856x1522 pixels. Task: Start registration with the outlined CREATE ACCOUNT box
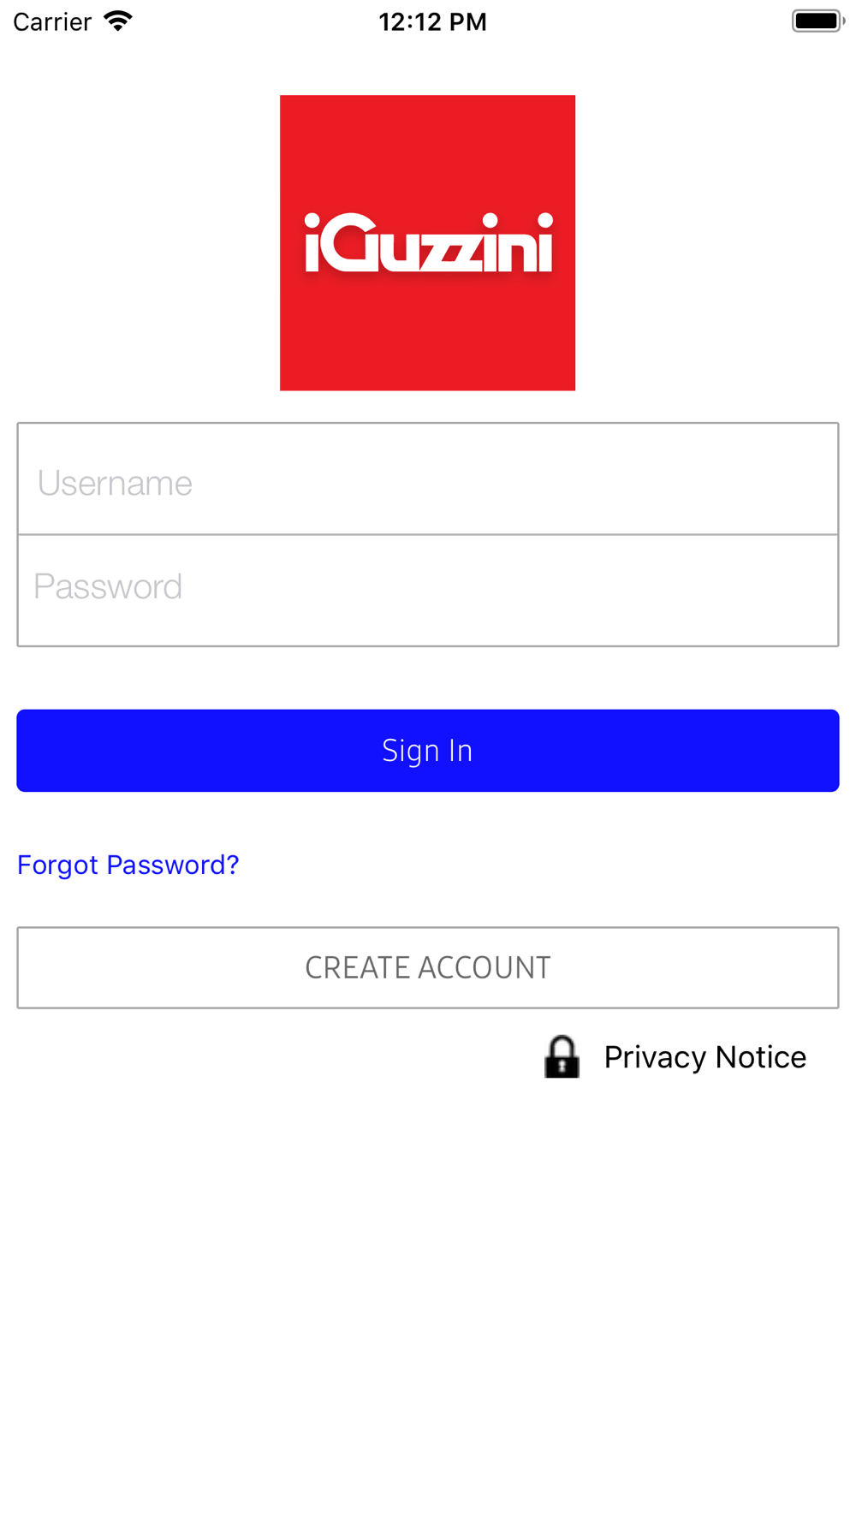pos(428,967)
